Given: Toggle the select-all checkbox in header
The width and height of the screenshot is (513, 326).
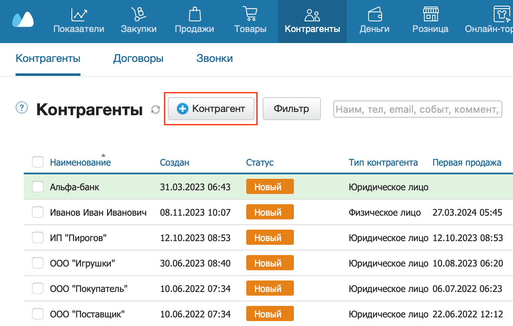Looking at the screenshot, I should tap(37, 162).
